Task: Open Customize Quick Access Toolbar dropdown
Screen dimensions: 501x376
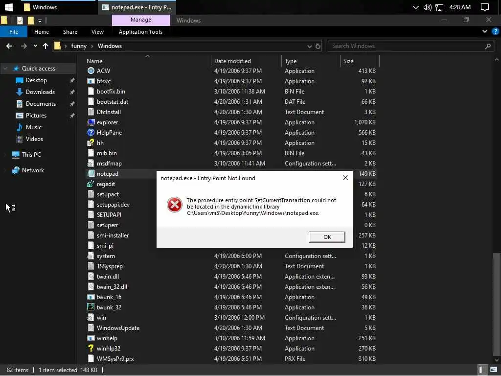Action: coord(40,21)
